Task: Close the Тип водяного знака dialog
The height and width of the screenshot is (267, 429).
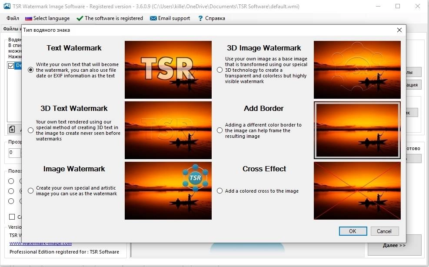Action: tap(399, 30)
